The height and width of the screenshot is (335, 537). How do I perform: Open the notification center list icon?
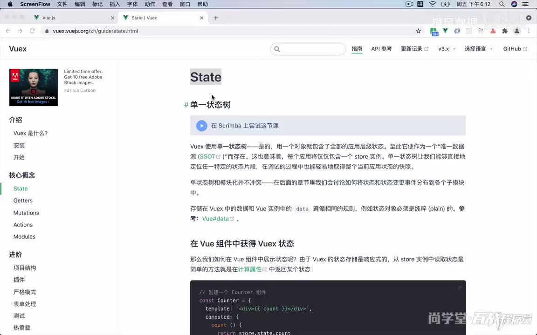point(525,4)
